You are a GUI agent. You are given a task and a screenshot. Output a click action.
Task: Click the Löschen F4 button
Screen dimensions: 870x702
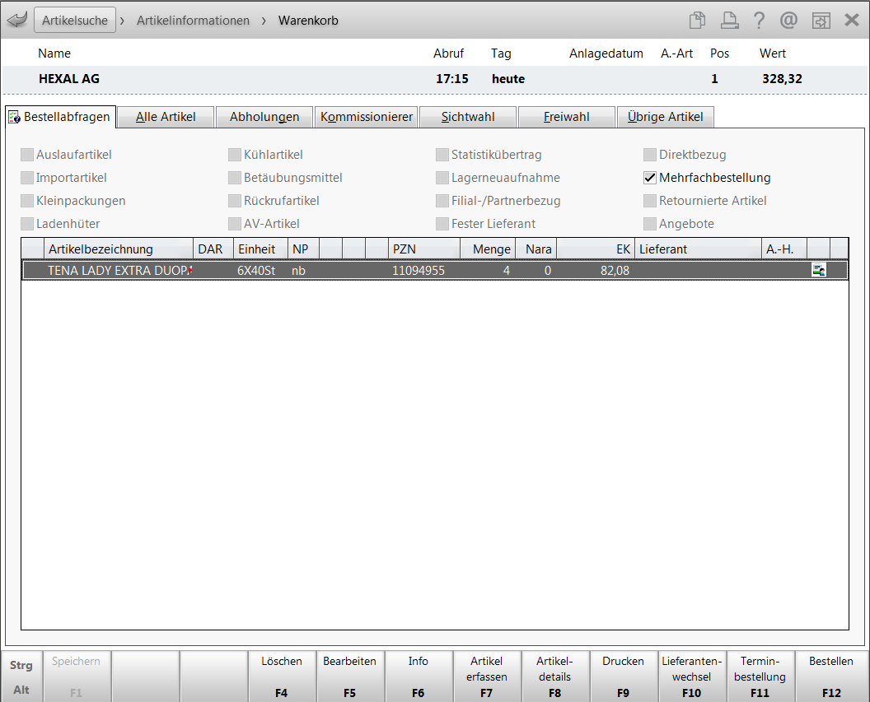pos(282,676)
